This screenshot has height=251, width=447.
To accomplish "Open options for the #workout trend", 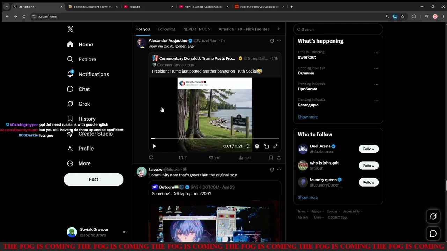I will click(376, 53).
